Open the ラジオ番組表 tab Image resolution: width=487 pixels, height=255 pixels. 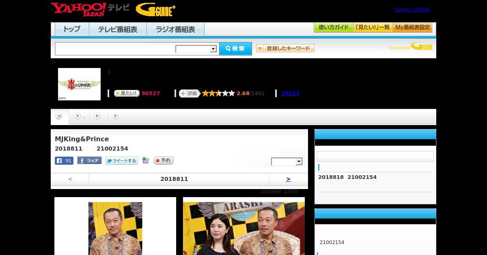tap(175, 29)
